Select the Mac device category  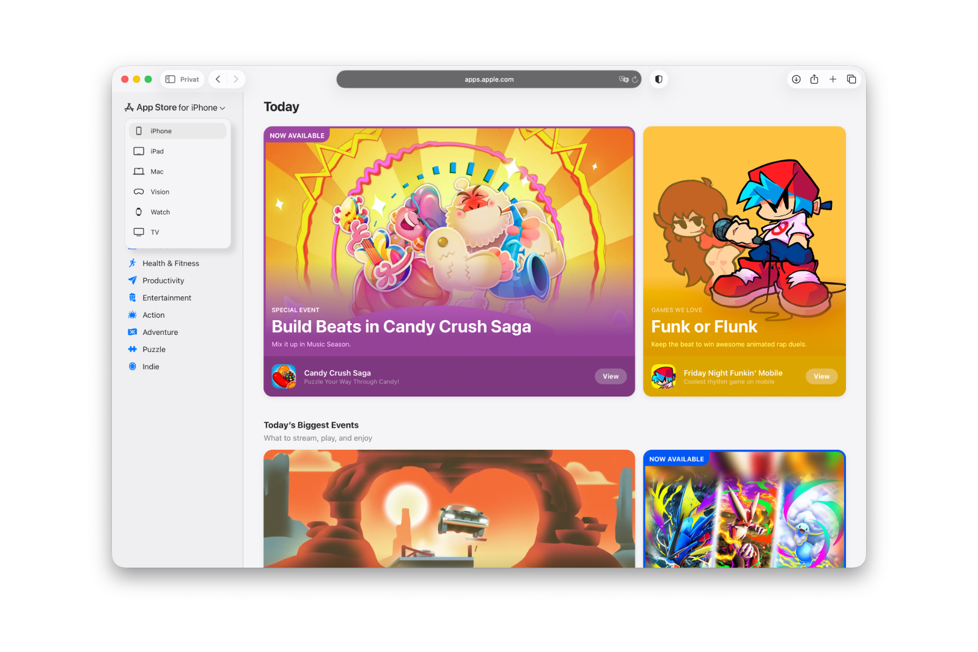click(x=157, y=171)
